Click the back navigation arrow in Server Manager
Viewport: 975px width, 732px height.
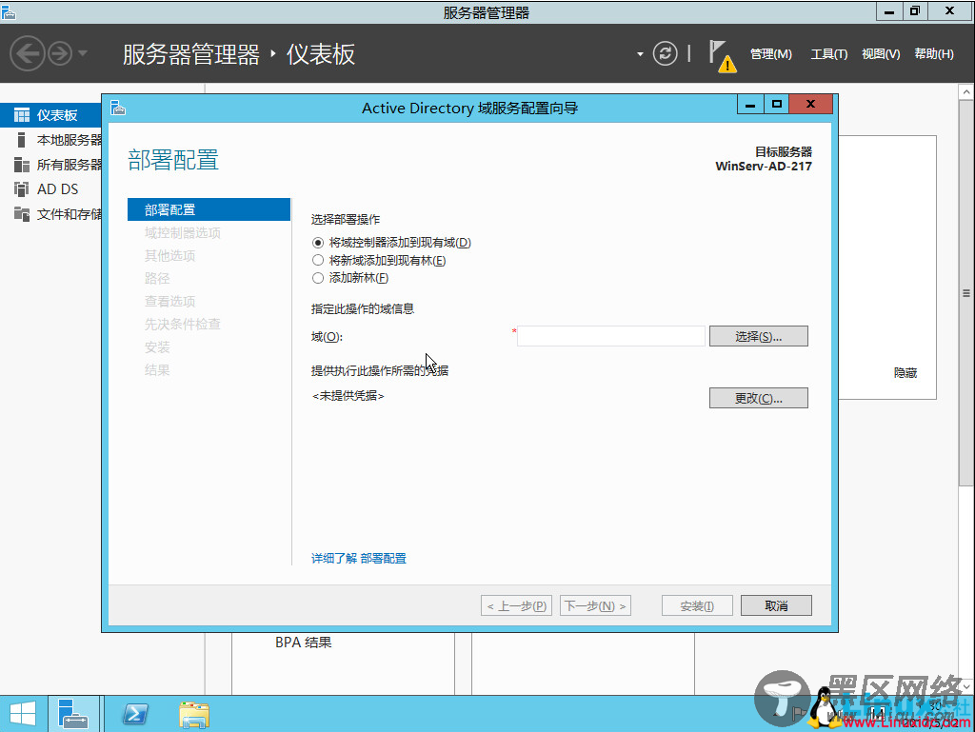click(x=28, y=53)
